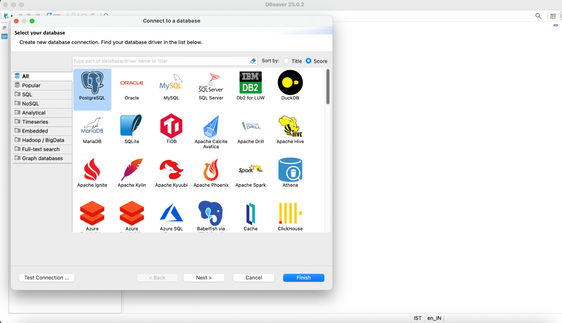Click the Test Connection button
This screenshot has height=323, width=562.
click(x=47, y=278)
